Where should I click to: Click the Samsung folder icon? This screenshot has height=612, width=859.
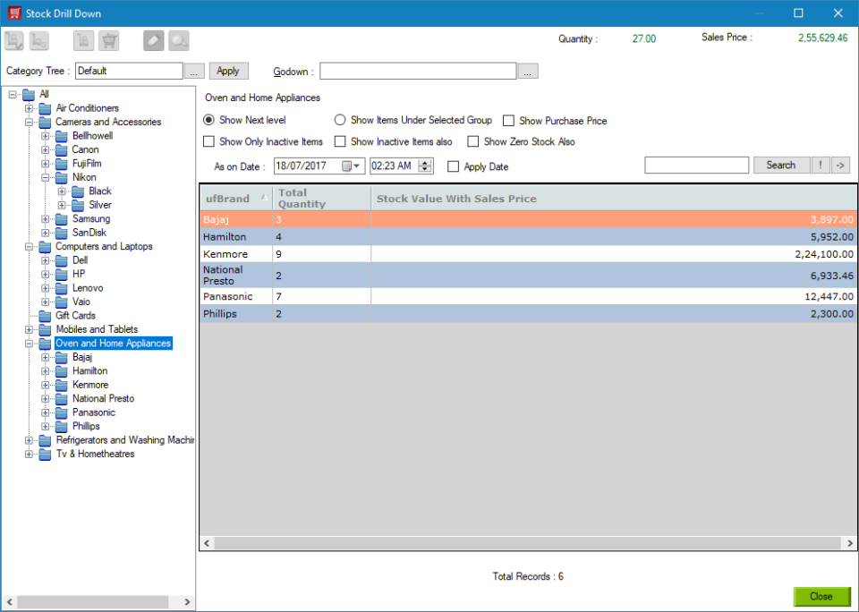point(62,219)
